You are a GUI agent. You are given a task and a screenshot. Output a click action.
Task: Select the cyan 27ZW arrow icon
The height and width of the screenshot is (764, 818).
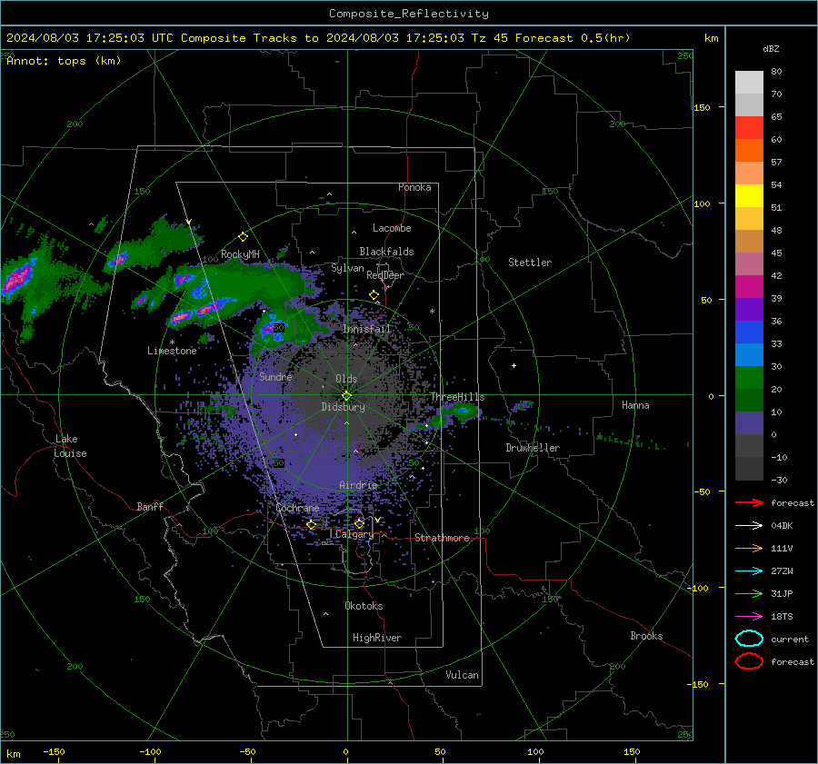pos(749,571)
